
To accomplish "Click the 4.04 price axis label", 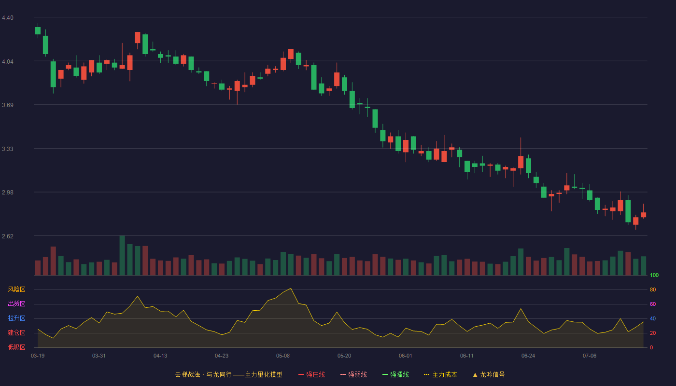I will coord(8,62).
